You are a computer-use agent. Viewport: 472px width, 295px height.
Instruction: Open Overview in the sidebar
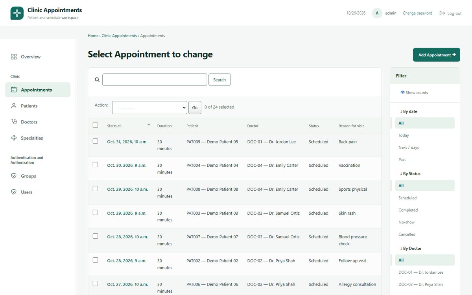[x=38, y=57]
